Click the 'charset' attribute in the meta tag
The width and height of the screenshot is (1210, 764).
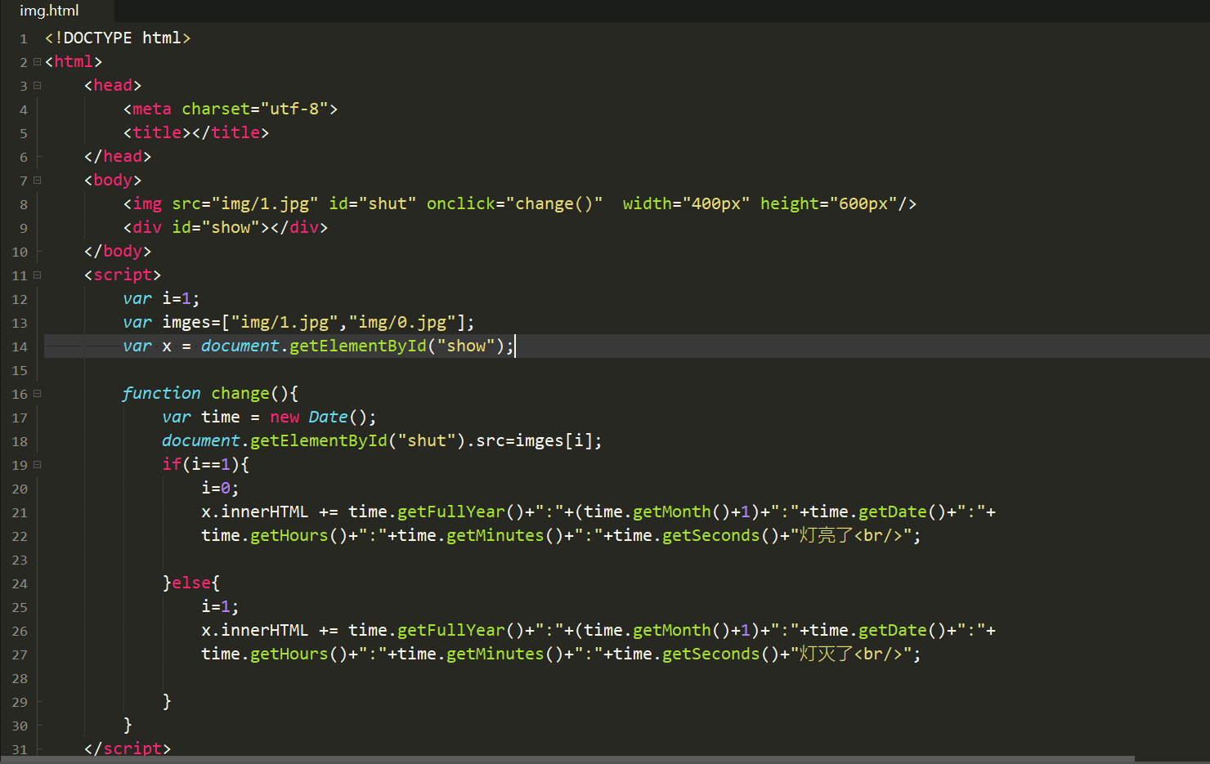(216, 109)
